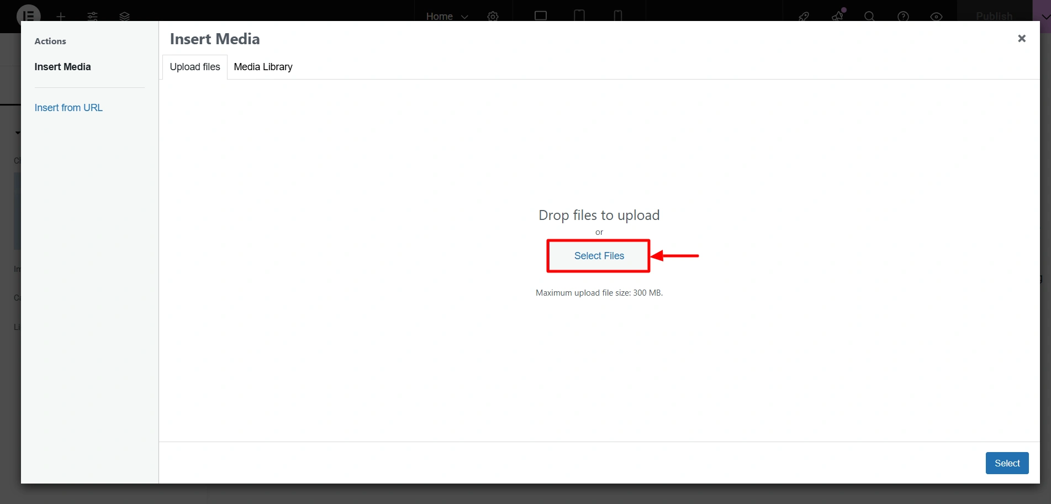Click the Select Files button
Screen dimensions: 1051x504
[x=599, y=256]
